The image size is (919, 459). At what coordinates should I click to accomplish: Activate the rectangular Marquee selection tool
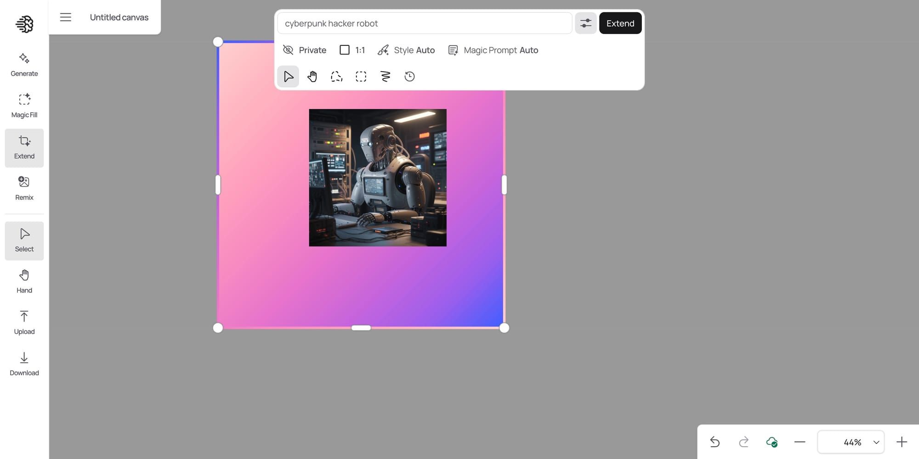[361, 76]
